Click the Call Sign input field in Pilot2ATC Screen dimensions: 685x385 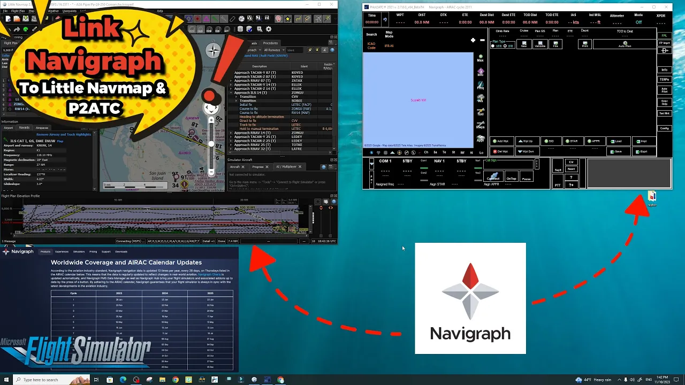click(x=509, y=165)
